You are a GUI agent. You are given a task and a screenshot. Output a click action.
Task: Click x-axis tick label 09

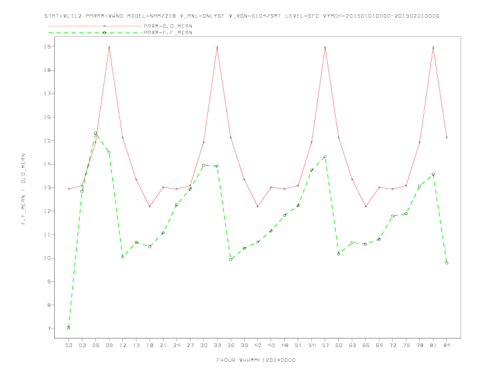pos(109,345)
